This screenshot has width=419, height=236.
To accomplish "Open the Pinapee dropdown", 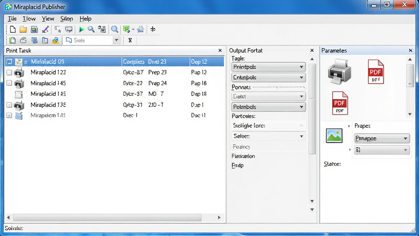I will pos(382,138).
